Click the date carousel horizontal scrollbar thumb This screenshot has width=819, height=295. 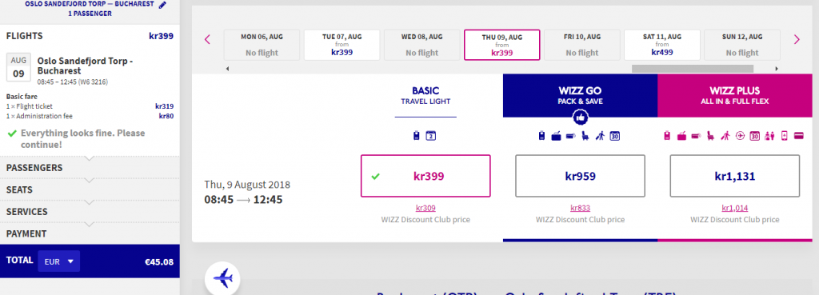click(693, 69)
